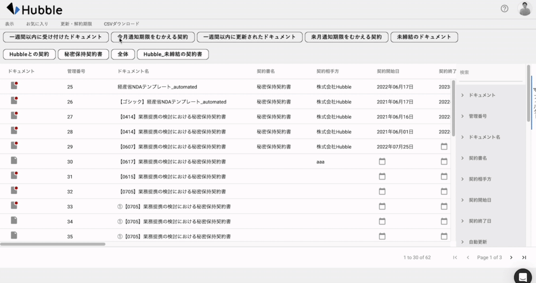Expand the ドキュメント filter section

pyautogui.click(x=463, y=95)
